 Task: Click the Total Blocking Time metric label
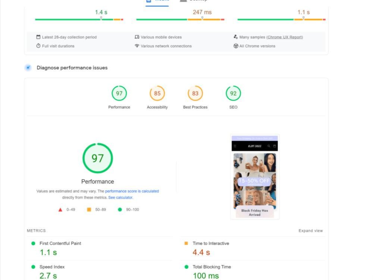(212, 267)
